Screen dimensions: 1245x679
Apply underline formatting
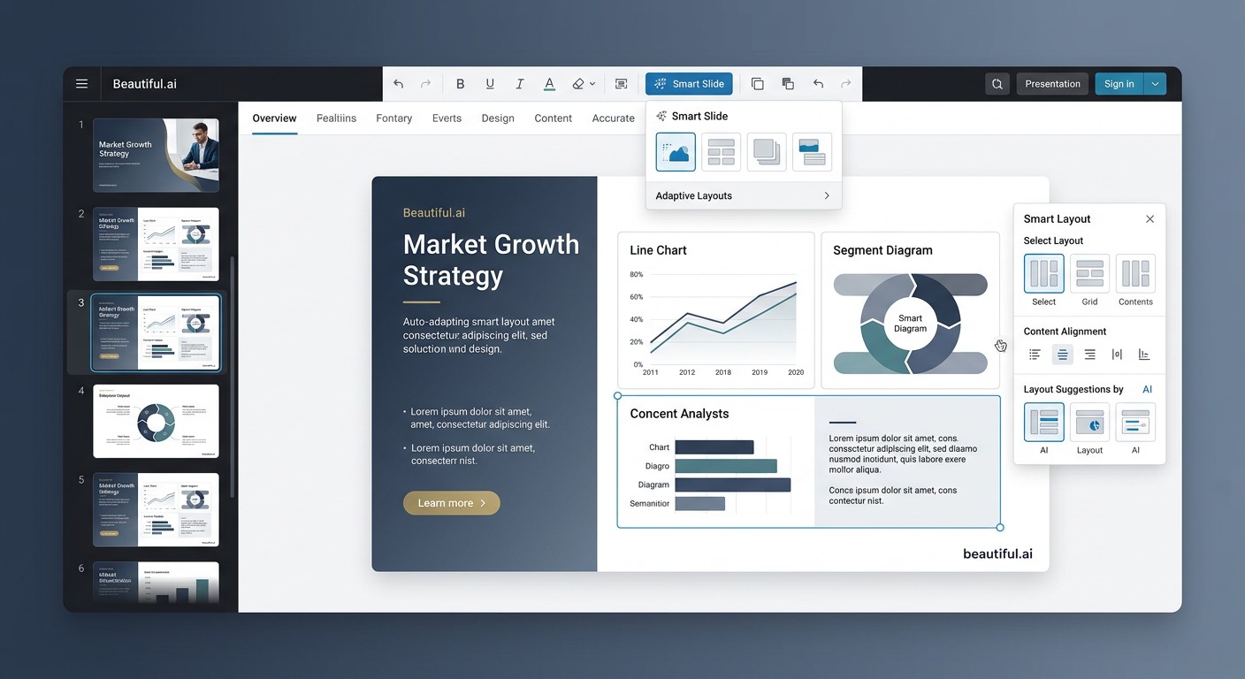490,84
